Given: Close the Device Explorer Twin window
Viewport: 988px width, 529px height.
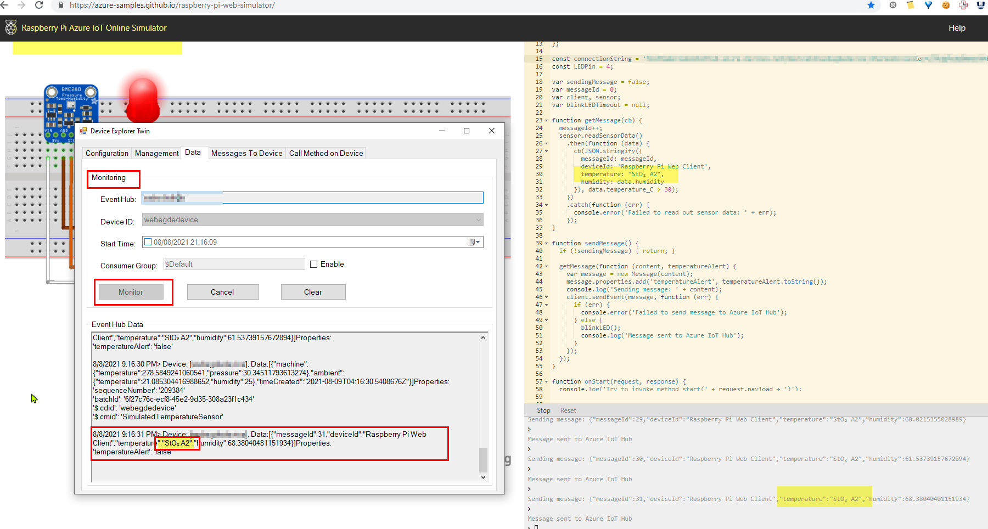Looking at the screenshot, I should [492, 131].
